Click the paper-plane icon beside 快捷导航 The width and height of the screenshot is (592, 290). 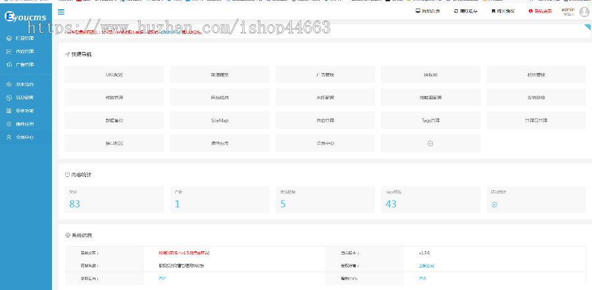coord(68,55)
